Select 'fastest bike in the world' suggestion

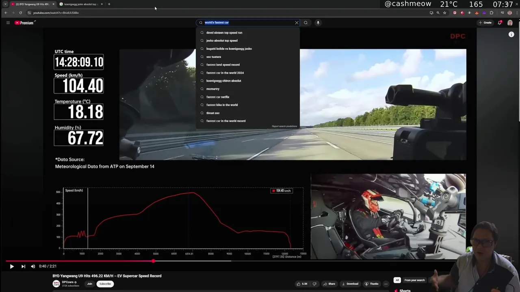coord(222,105)
